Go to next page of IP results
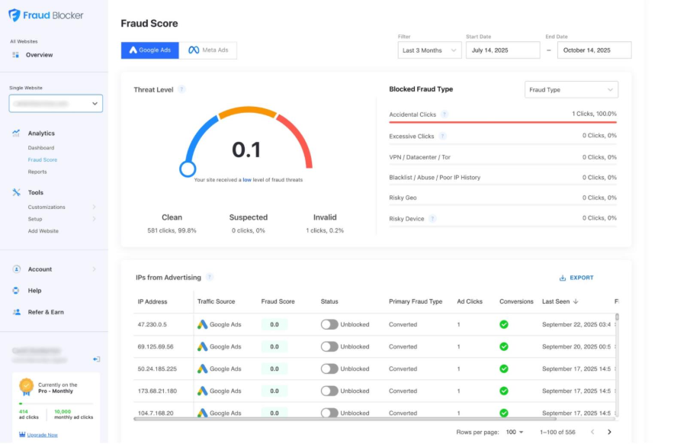 pyautogui.click(x=608, y=432)
